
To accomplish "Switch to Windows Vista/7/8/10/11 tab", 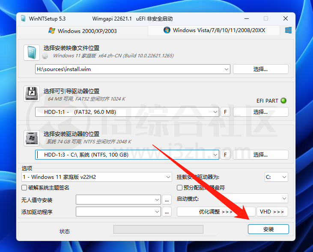I will [214, 30].
